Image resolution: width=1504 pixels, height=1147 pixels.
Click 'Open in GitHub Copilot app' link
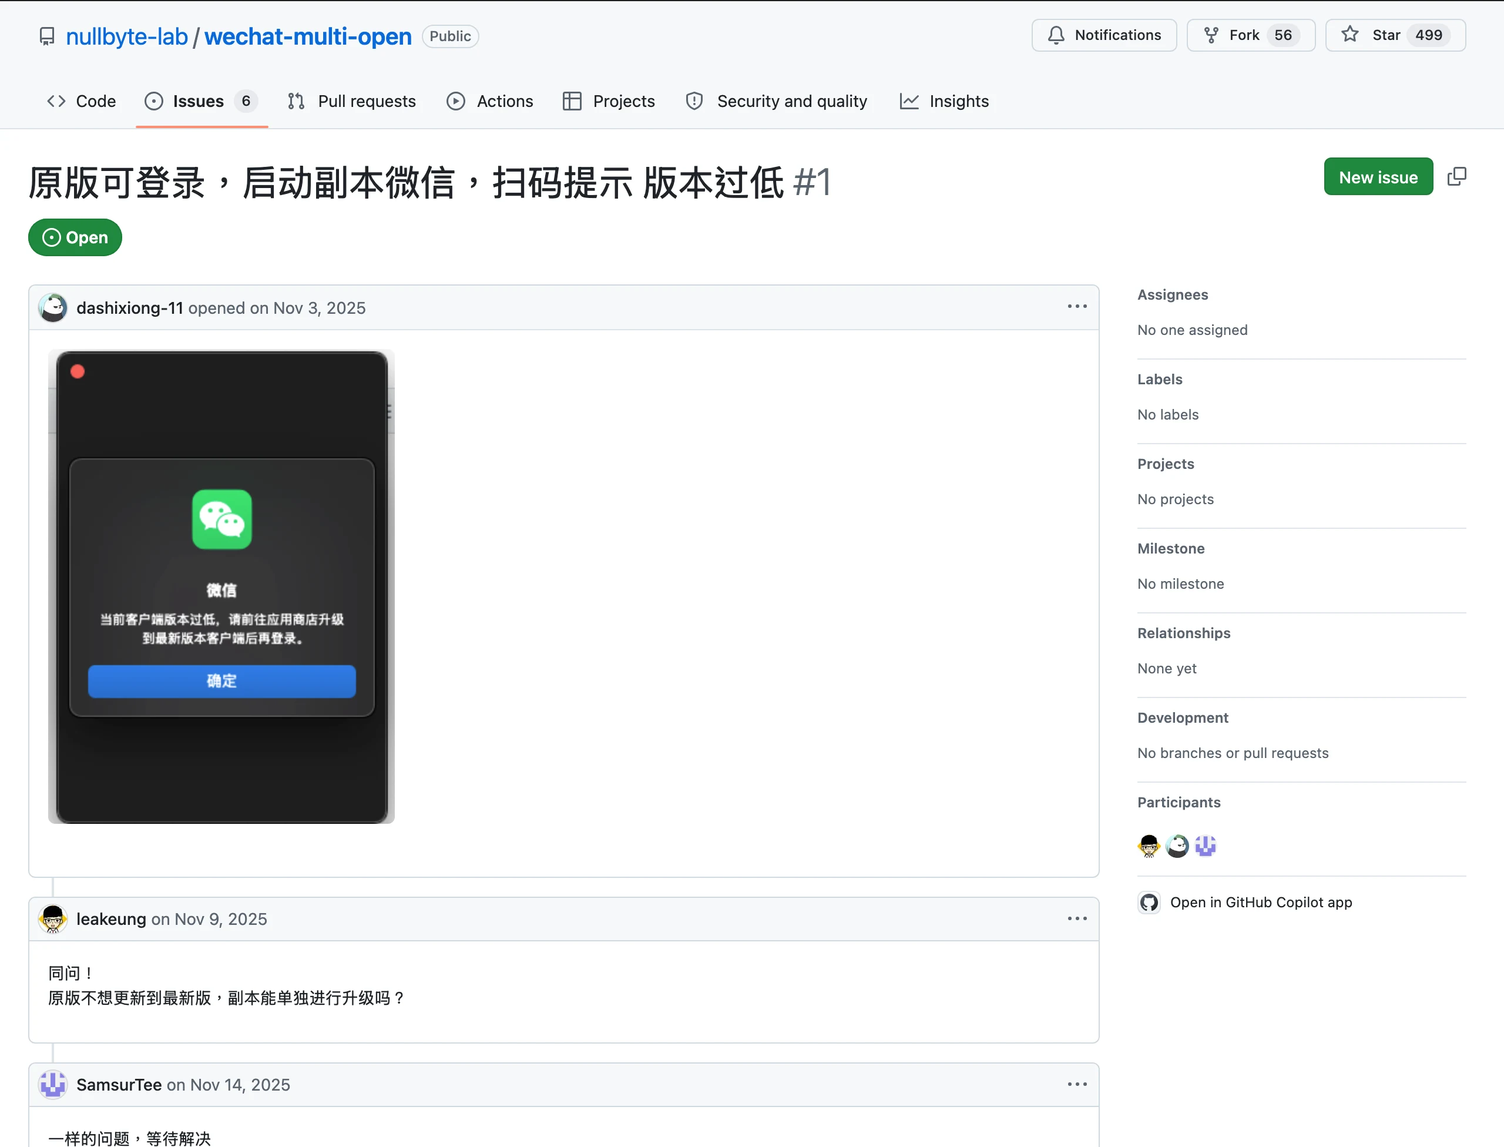[x=1261, y=903]
